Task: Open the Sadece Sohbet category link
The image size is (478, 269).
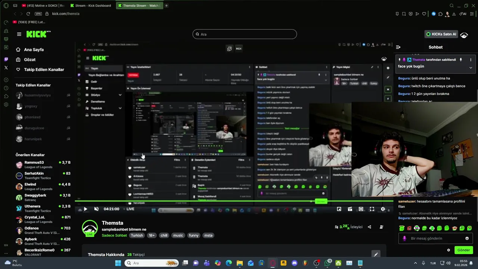Action: [114, 236]
